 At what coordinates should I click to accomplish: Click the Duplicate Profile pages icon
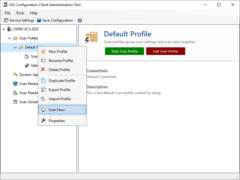click(x=43, y=80)
